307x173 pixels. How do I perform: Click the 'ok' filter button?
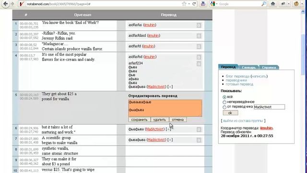pos(230,113)
